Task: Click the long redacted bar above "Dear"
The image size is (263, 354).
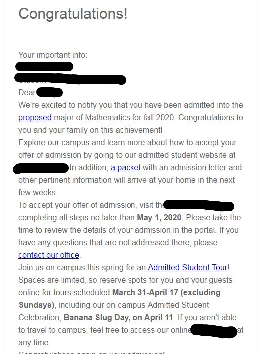Action: click(70, 79)
